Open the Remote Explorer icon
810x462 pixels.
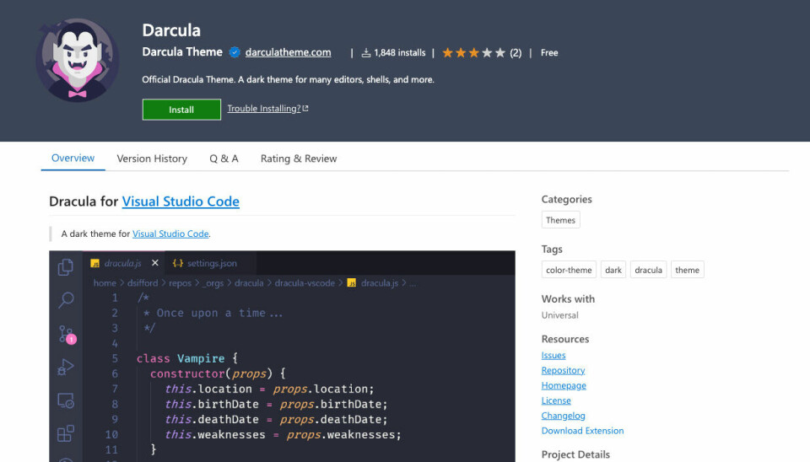[x=66, y=400]
